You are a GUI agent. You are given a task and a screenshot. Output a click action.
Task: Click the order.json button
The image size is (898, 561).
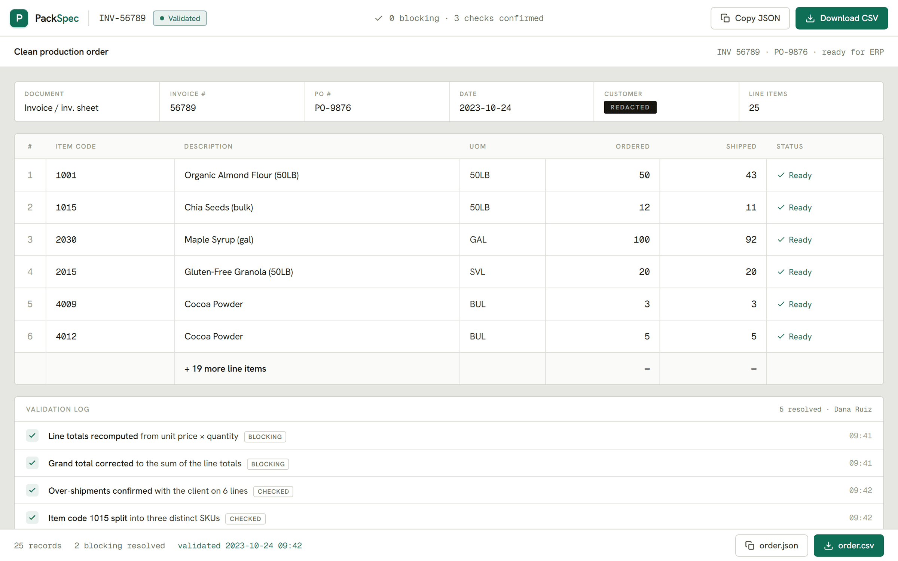click(x=771, y=545)
